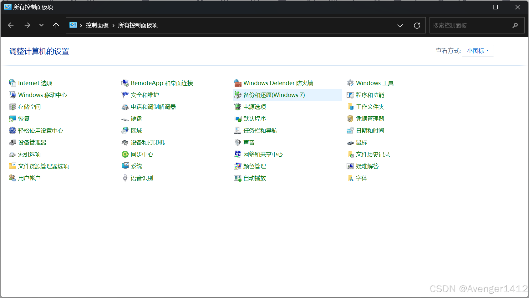
Task: Open the 默认程序 link
Action: tap(255, 119)
